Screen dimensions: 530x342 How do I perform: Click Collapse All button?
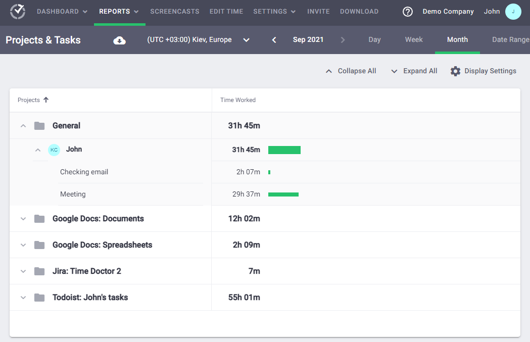point(351,71)
